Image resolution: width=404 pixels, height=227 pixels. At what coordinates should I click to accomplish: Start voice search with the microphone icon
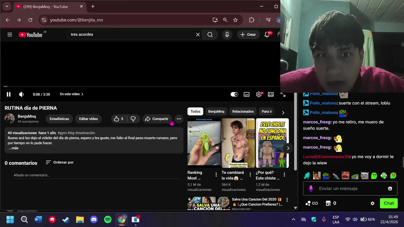coord(227,35)
